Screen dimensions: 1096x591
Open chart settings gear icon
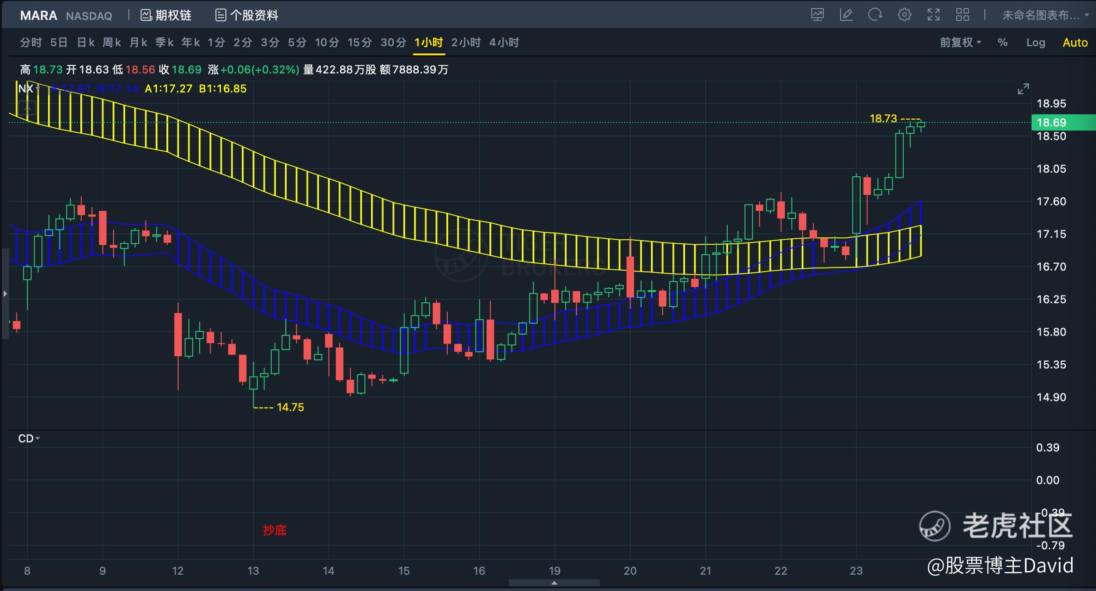pos(904,15)
